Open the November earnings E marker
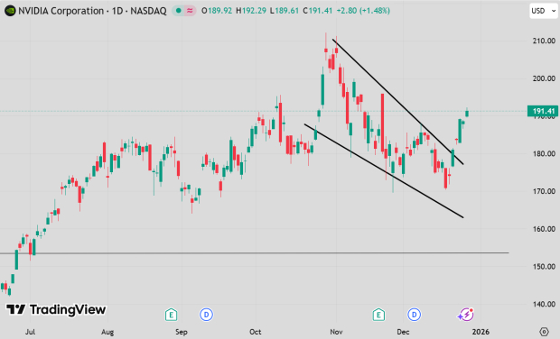This screenshot has height=339, width=560. pyautogui.click(x=378, y=315)
